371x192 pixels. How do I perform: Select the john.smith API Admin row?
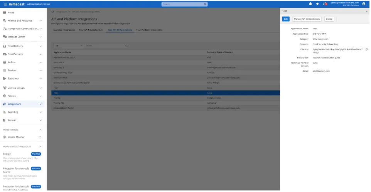(165, 108)
